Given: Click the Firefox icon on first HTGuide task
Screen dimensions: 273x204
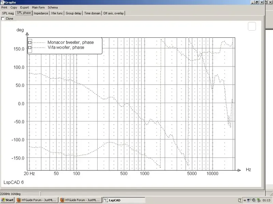Looking at the screenshot, I should click(19, 200).
